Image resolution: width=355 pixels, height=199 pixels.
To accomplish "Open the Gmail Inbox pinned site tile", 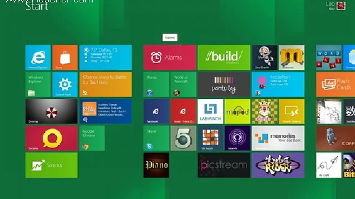I will coord(183,111).
